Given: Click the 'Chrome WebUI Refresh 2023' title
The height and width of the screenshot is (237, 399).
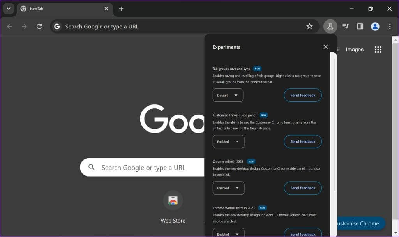Looking at the screenshot, I should click(233, 208).
